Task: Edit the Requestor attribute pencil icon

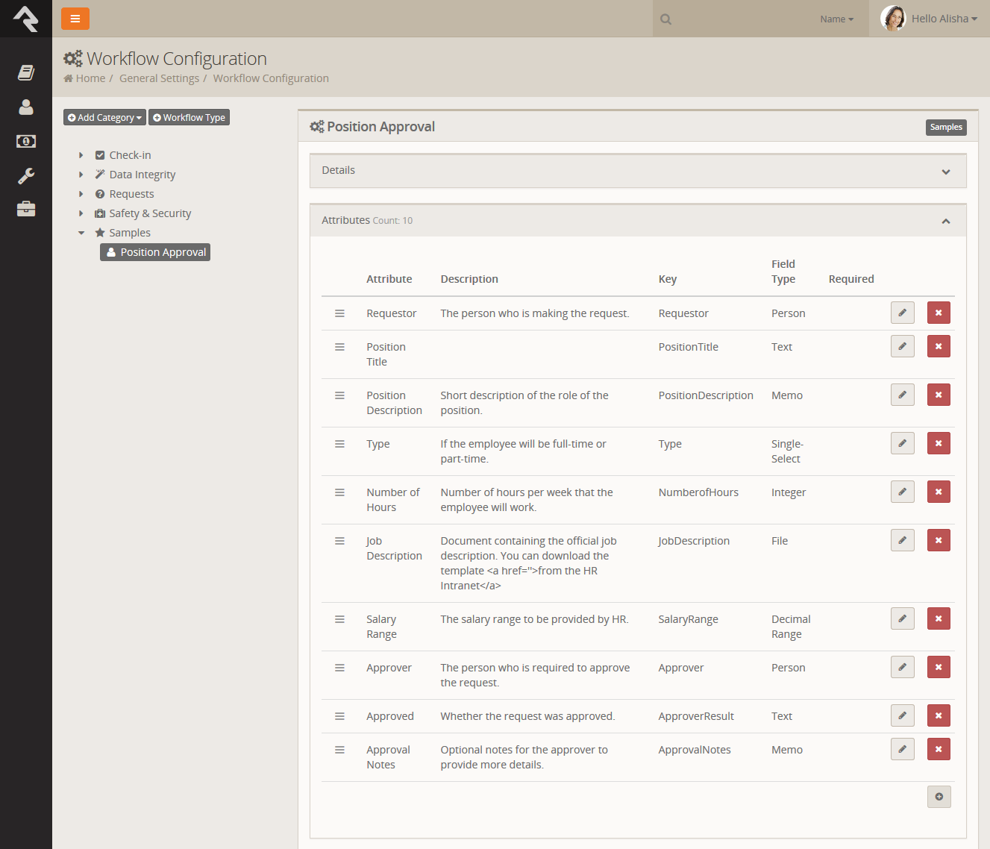Action: pyautogui.click(x=903, y=313)
